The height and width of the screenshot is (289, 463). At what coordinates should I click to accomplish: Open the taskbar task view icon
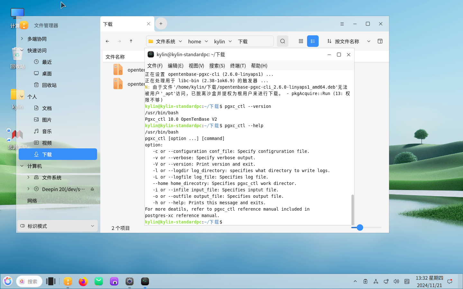click(51, 281)
